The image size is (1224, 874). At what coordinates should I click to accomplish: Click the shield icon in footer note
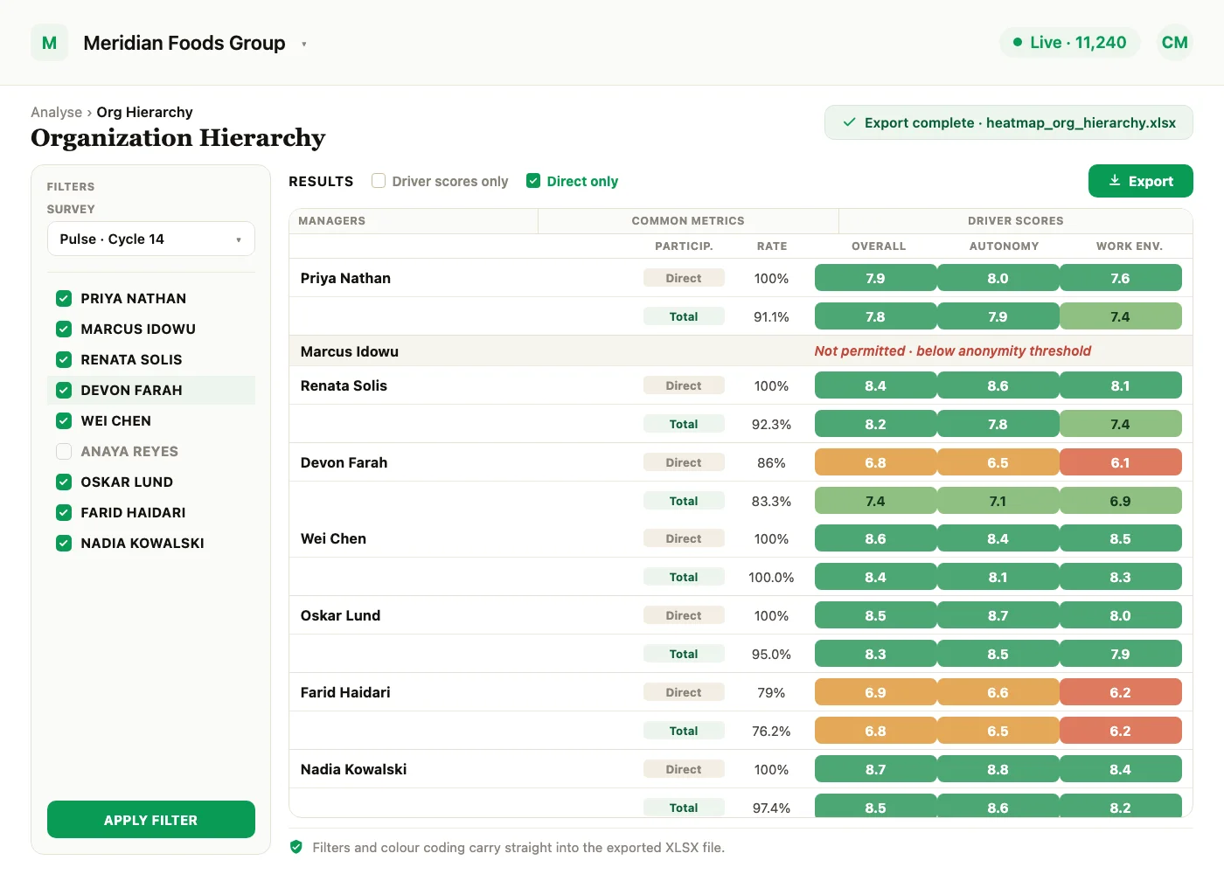coord(296,847)
